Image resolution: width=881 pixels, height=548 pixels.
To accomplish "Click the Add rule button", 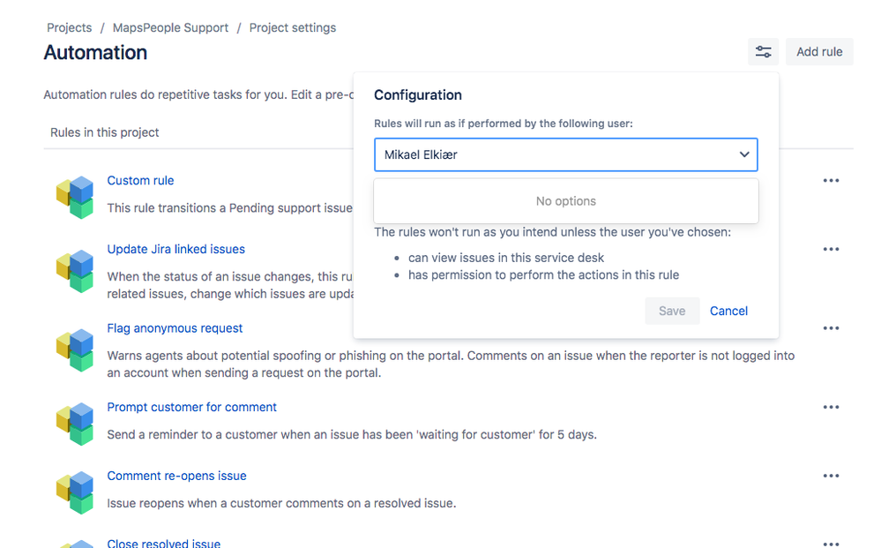I will (x=819, y=52).
